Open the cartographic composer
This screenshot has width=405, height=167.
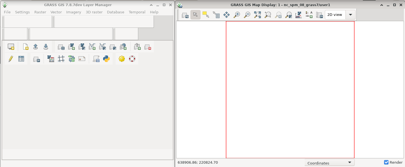click(x=82, y=59)
